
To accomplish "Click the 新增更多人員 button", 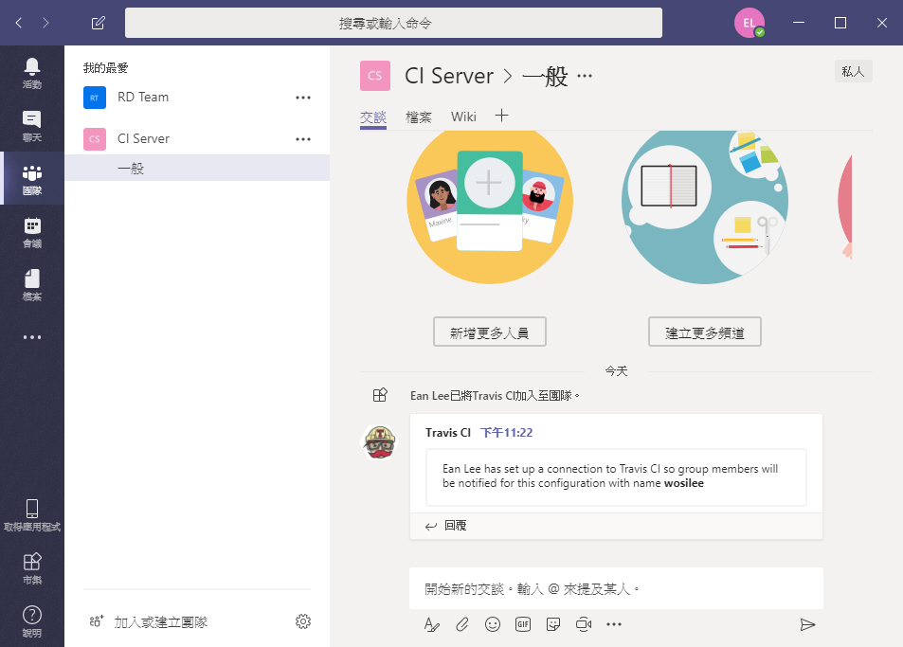I will click(x=490, y=332).
